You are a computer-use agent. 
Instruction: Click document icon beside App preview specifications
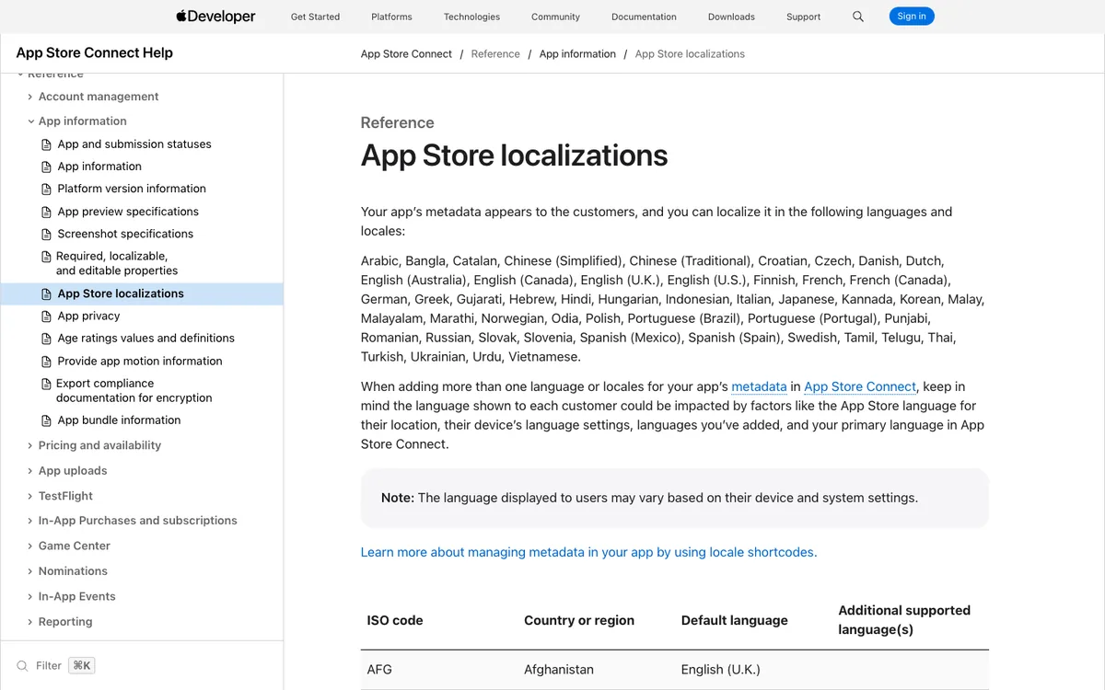[x=47, y=212]
